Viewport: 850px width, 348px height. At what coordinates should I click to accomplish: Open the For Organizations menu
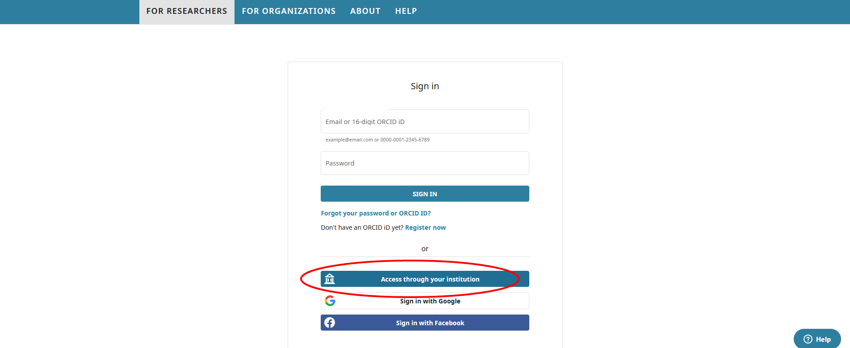point(289,11)
